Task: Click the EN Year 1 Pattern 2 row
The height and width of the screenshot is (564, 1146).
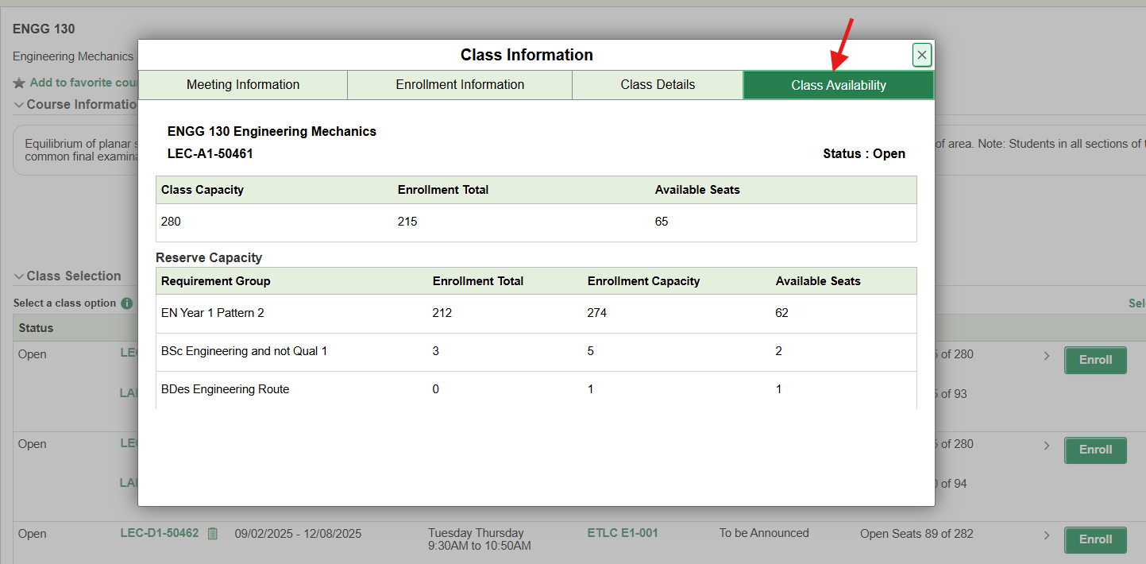Action: (x=213, y=313)
